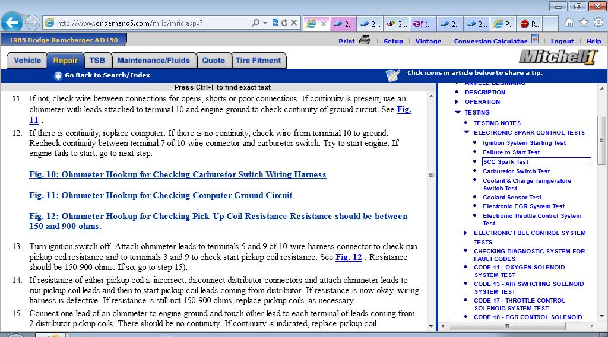Viewport: 608px width, 337px height.
Task: Click the browser address bar URL field
Action: click(x=148, y=23)
